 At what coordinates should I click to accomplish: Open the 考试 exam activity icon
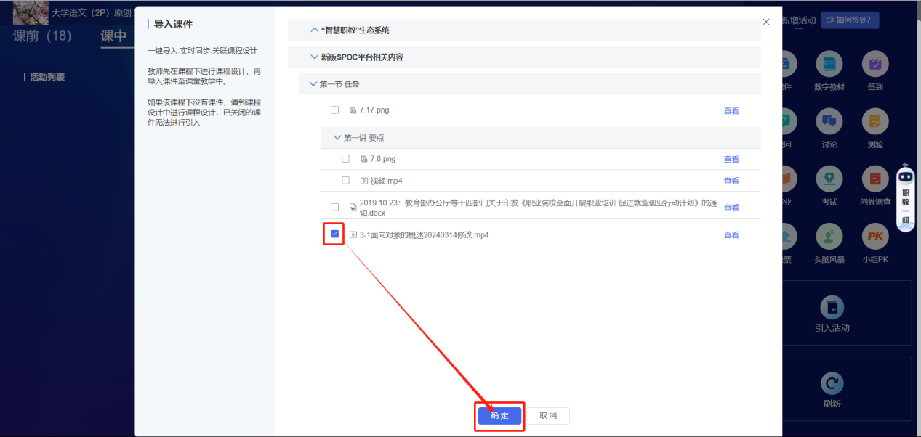point(830,179)
